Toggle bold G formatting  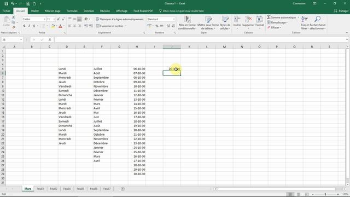tap(24, 26)
